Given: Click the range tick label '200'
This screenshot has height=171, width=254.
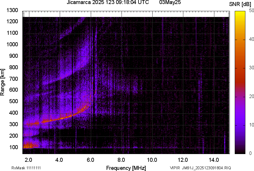Looking at the screenshot, I should click(14, 136).
